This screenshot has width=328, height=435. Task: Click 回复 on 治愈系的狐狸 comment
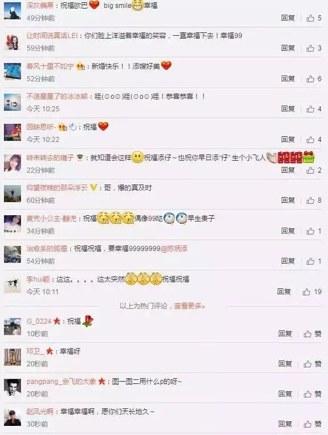click(x=288, y=261)
